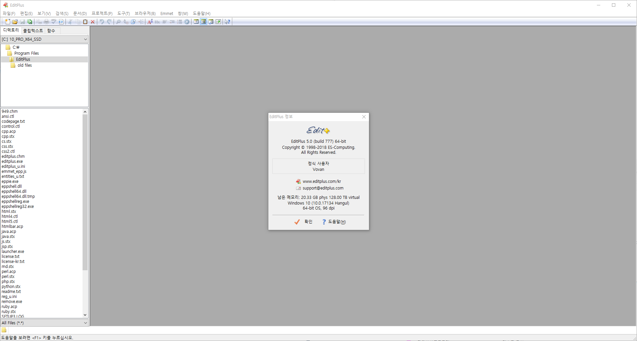Image resolution: width=637 pixels, height=341 pixels.
Task: Click the Set Font icon
Action: coord(150,22)
